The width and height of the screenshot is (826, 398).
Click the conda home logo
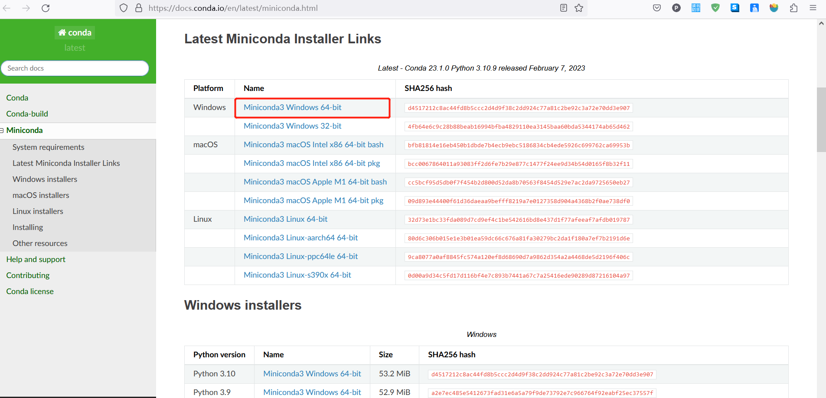tap(75, 32)
